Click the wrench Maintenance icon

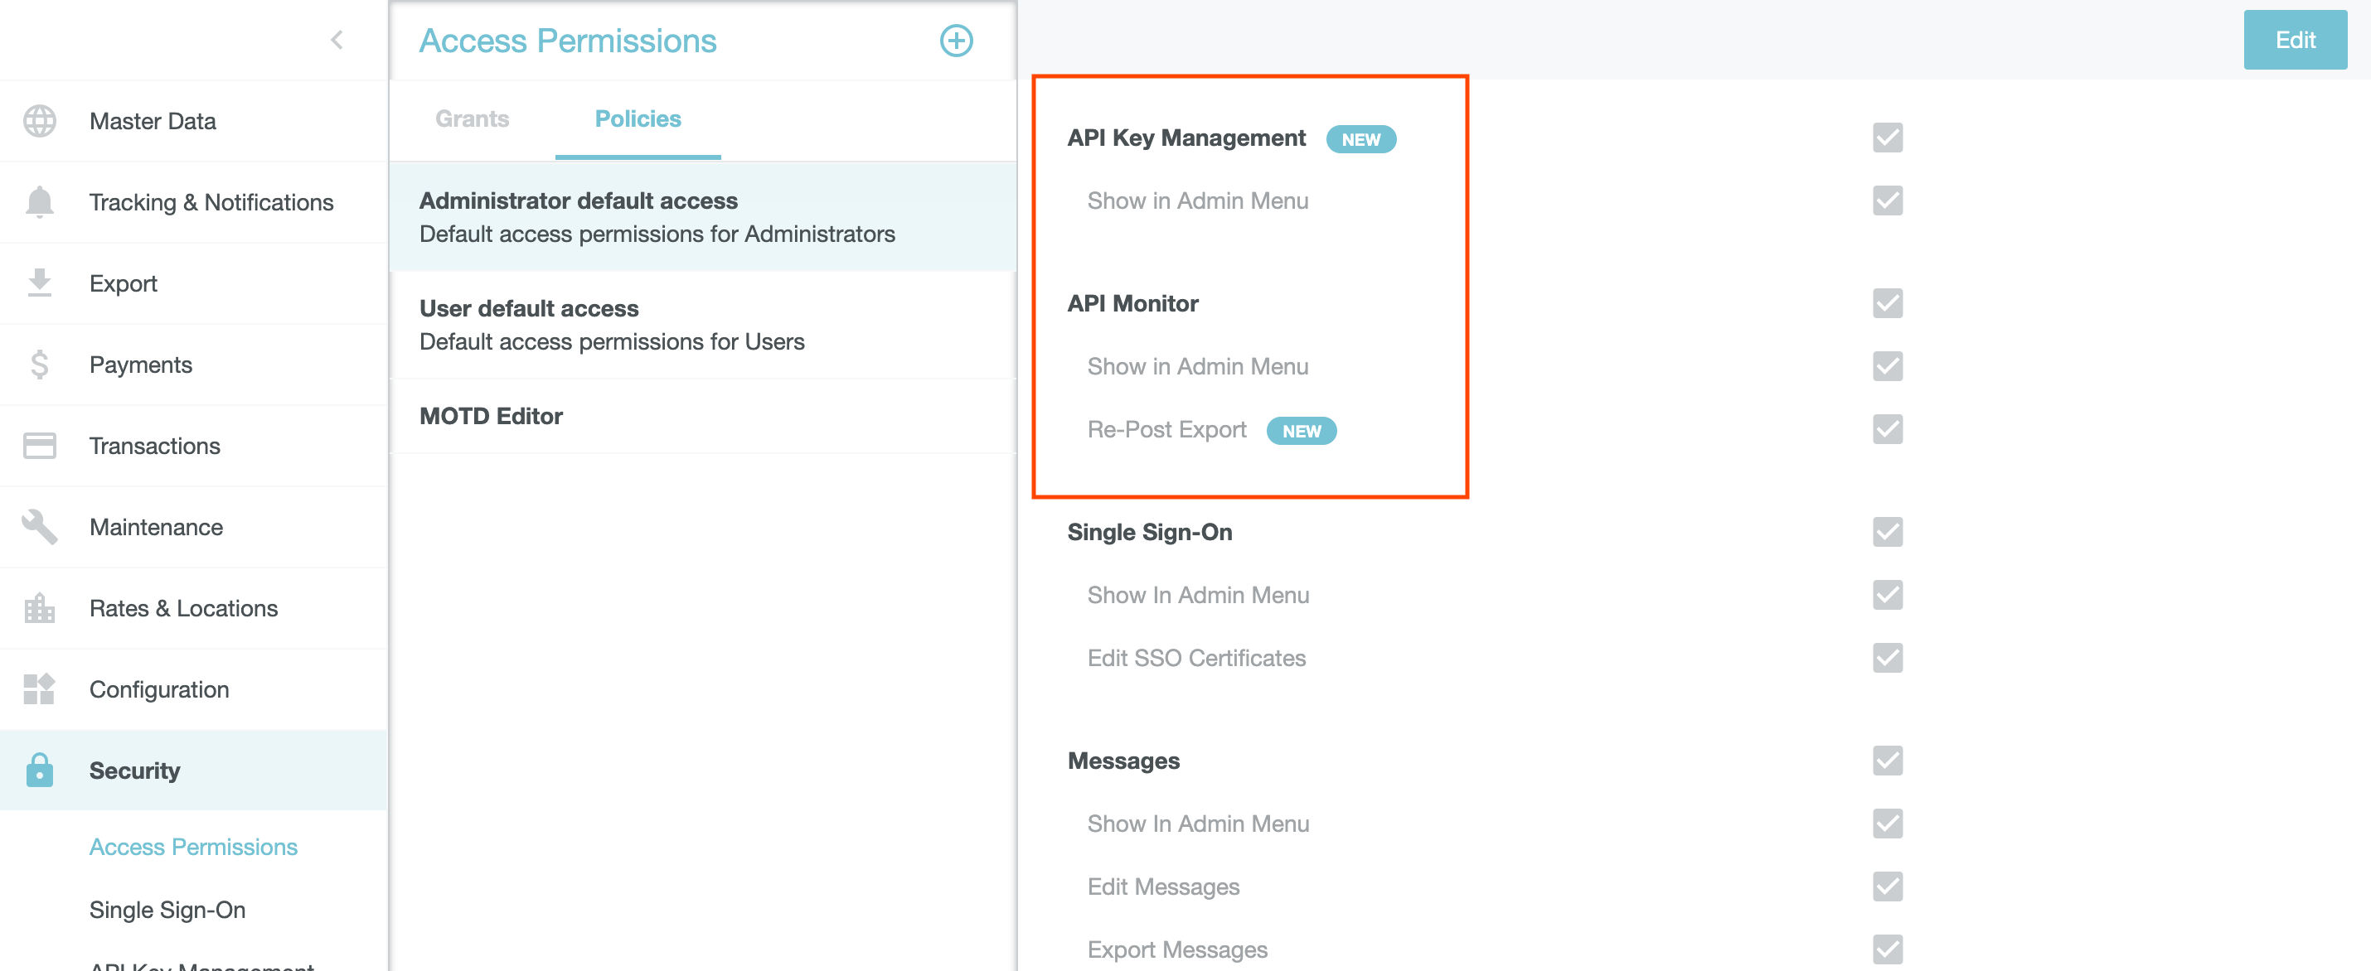pyautogui.click(x=40, y=527)
